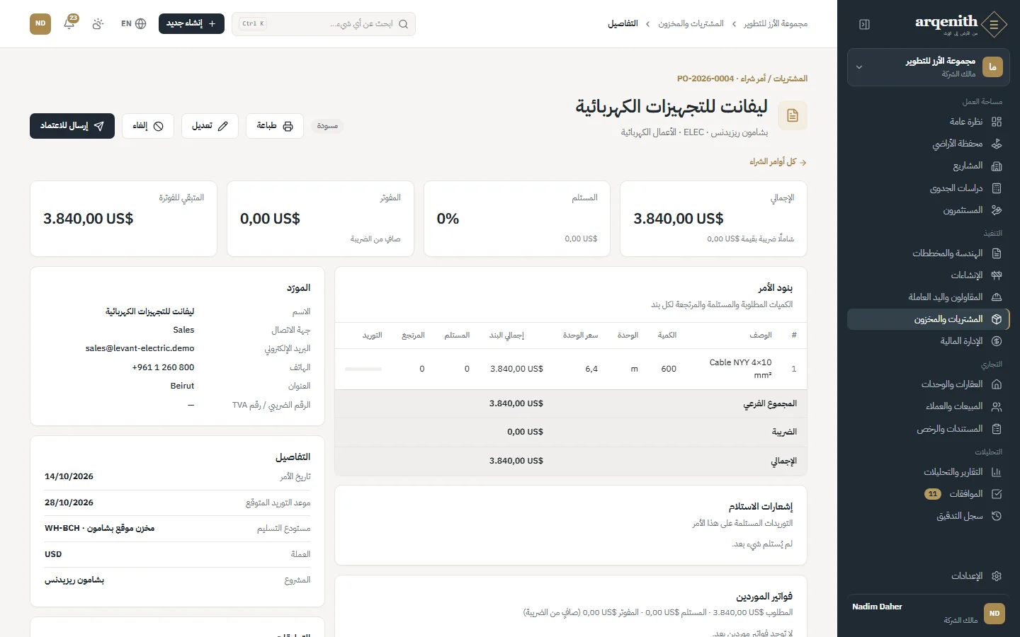Screen dimensions: 1020x637
Task: Focus the global search field
Action: (324, 24)
